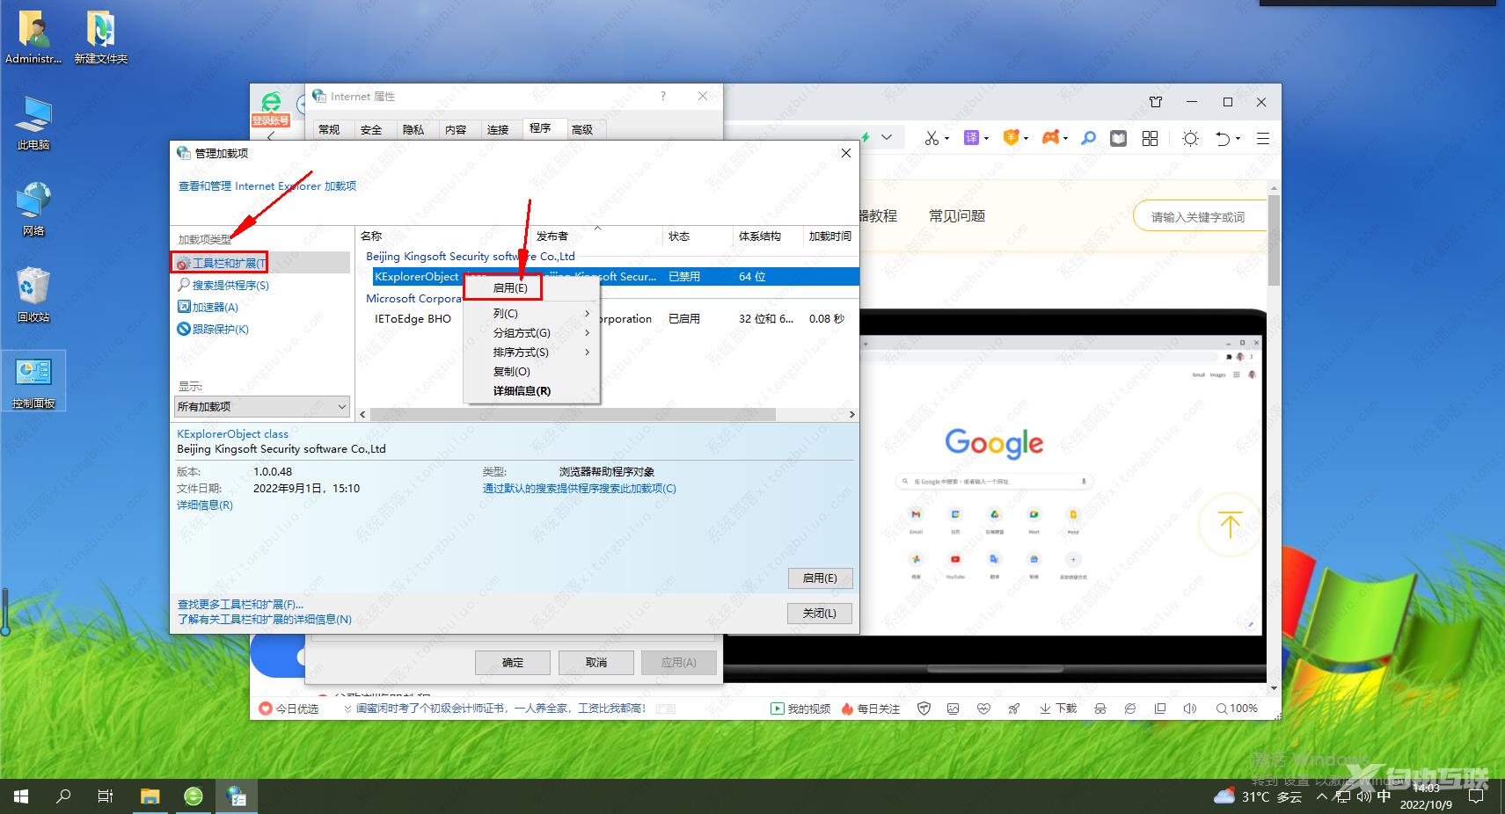Open the game controller icon in browser toolbar
The height and width of the screenshot is (814, 1505).
[1050, 137]
